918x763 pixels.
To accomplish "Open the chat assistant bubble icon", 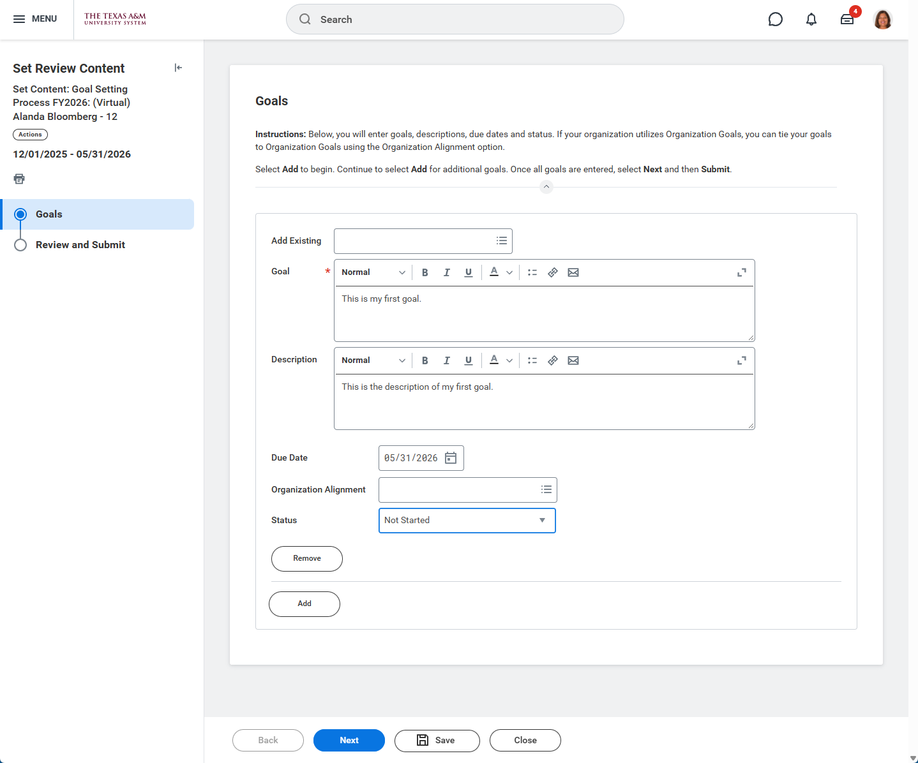I will point(775,19).
